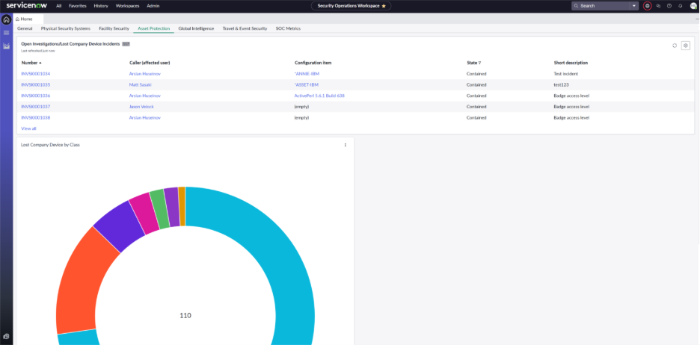The image size is (700, 345).
Task: Open the Workspaces menu
Action: pos(127,6)
